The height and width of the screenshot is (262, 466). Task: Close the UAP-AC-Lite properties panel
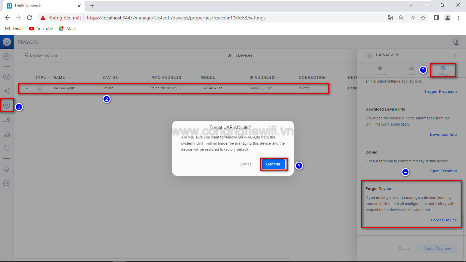(x=454, y=55)
